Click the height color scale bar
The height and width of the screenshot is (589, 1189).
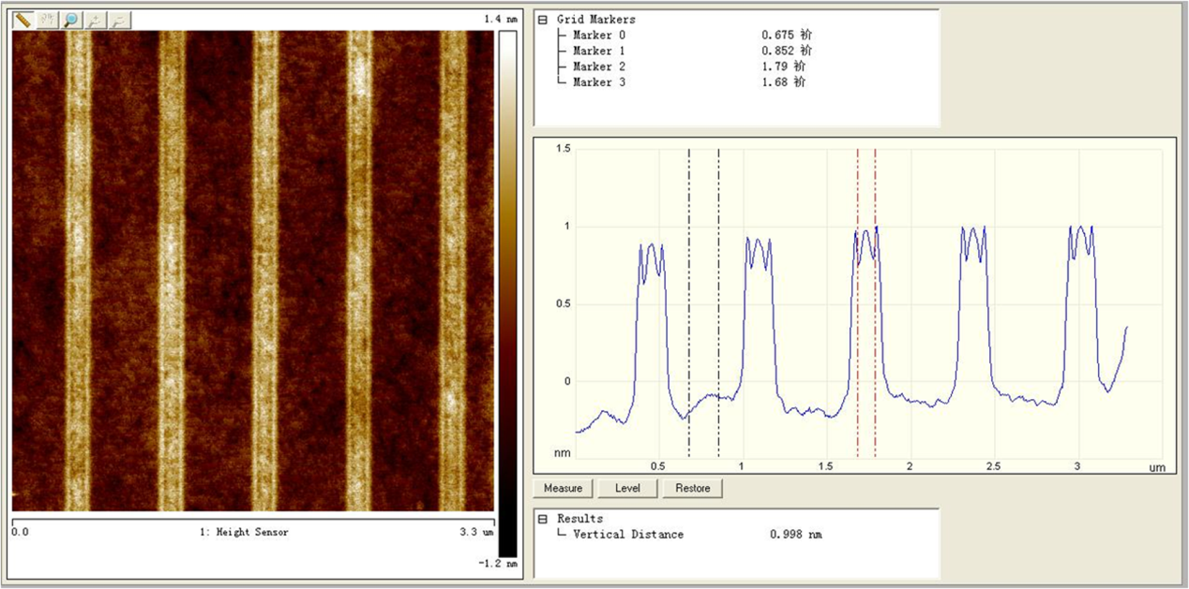click(x=506, y=281)
